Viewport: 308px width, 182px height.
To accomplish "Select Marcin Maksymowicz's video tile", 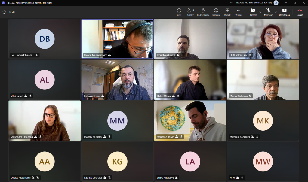I will (117, 39).
